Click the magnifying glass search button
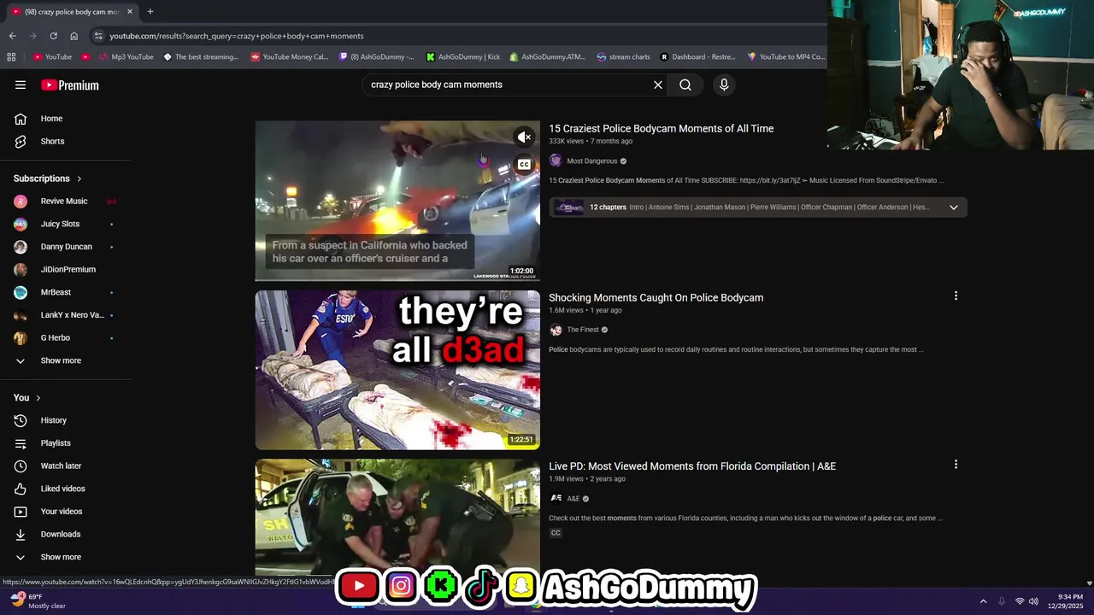 click(x=685, y=85)
